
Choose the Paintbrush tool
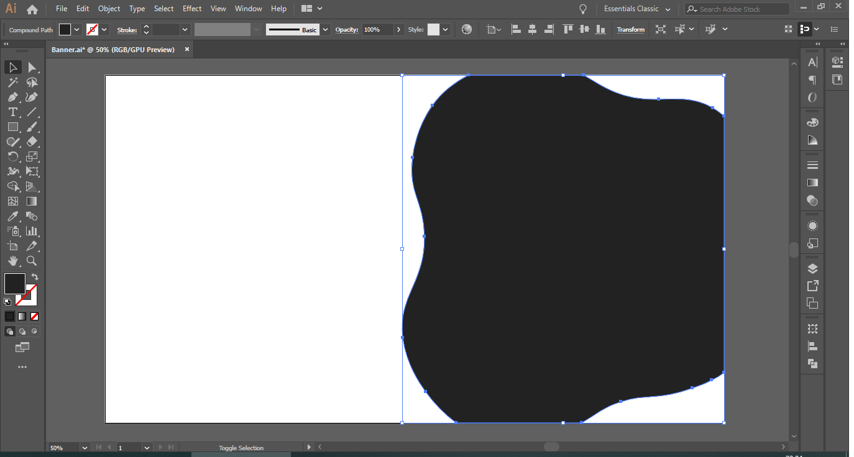[32, 127]
